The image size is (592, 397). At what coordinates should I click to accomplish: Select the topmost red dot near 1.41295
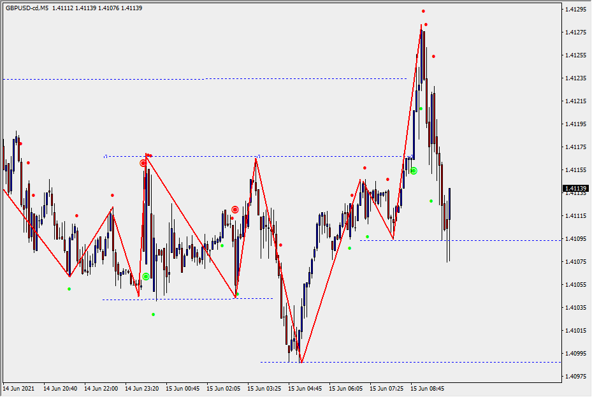click(423, 11)
